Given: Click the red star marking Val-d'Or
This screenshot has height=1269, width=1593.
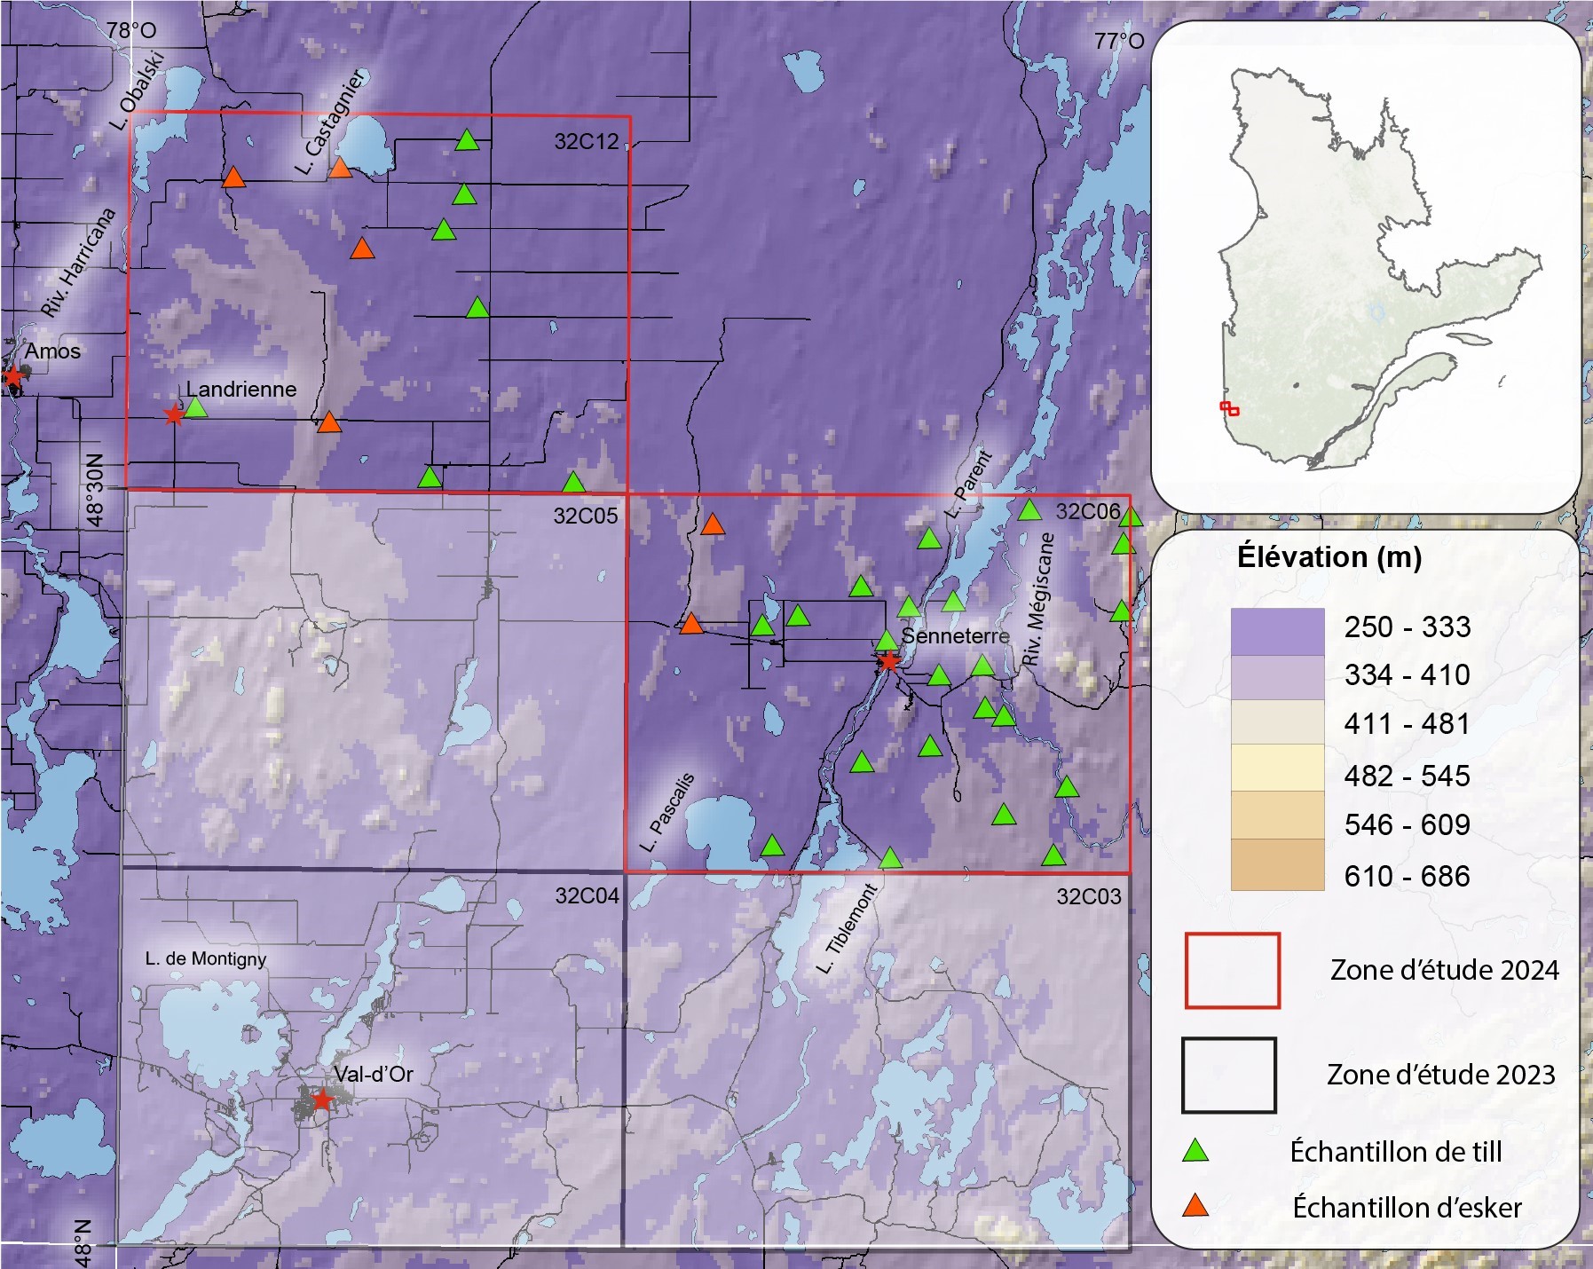Looking at the screenshot, I should coord(322,1100).
